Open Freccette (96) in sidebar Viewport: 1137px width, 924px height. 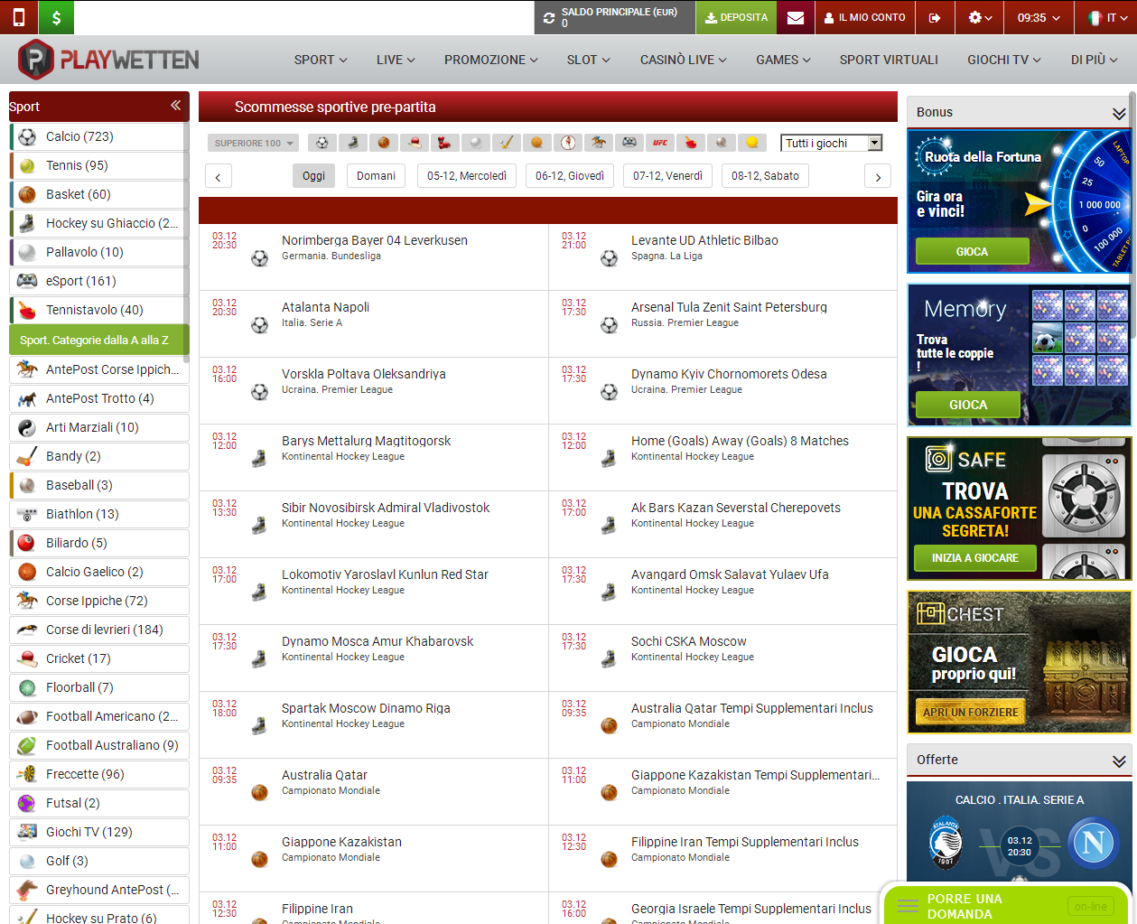(99, 774)
